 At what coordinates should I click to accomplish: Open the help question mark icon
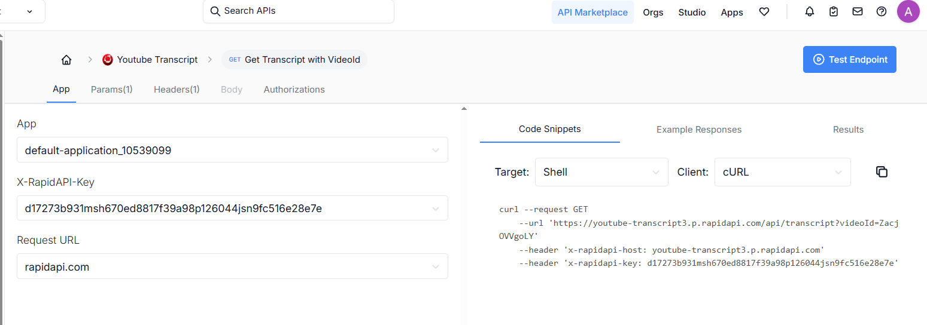pos(882,11)
